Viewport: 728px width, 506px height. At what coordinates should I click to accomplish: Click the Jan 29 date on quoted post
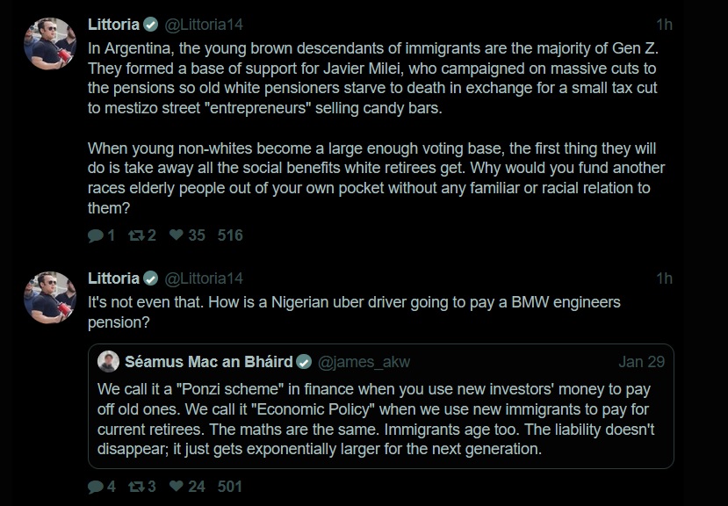pyautogui.click(x=641, y=362)
